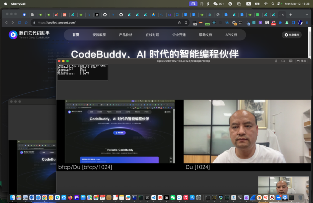The image size is (313, 203).
Task: Open WeChat from the Dock
Action: click(173, 197)
